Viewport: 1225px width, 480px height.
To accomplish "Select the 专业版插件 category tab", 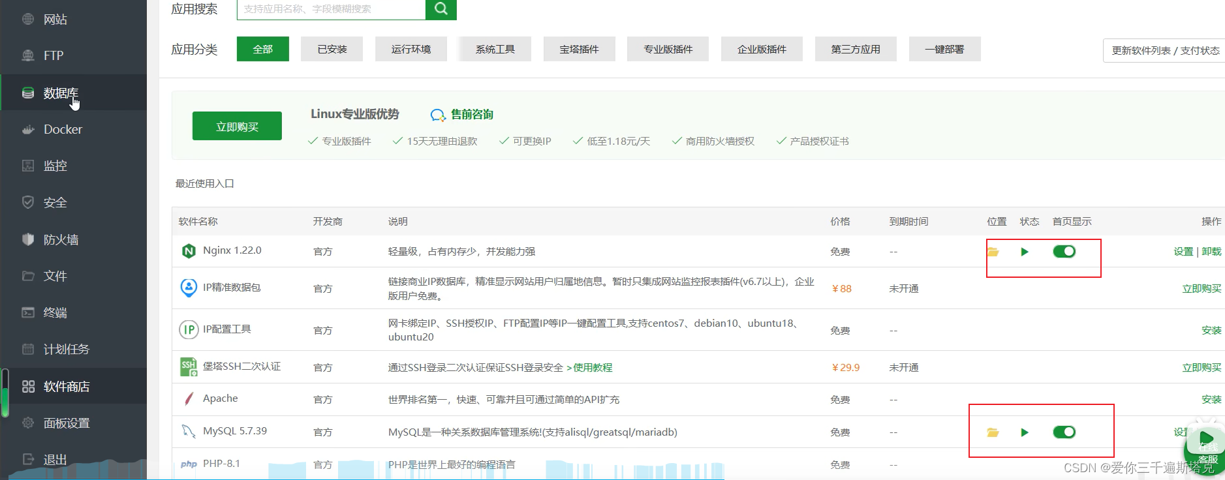I will point(668,49).
